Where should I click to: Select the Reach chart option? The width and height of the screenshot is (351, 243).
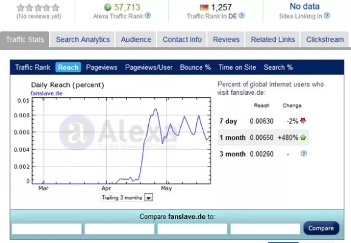click(x=68, y=67)
